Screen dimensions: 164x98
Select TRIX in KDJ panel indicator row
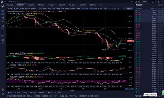point(35,75)
